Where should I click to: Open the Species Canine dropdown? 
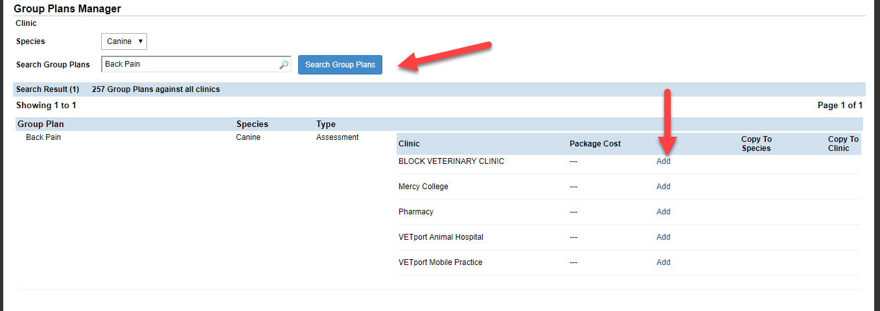click(124, 41)
